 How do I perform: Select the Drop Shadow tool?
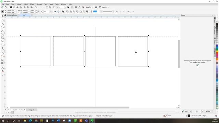coord(2,60)
